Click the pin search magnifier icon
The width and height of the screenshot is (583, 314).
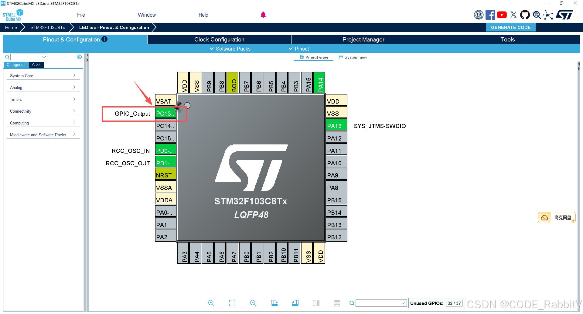pos(352,303)
